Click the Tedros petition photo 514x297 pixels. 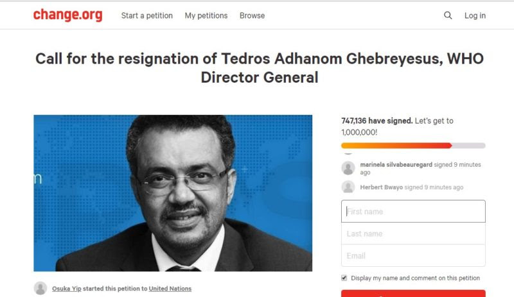(173, 193)
